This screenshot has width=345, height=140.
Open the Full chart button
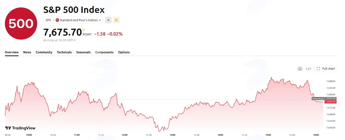point(326,69)
